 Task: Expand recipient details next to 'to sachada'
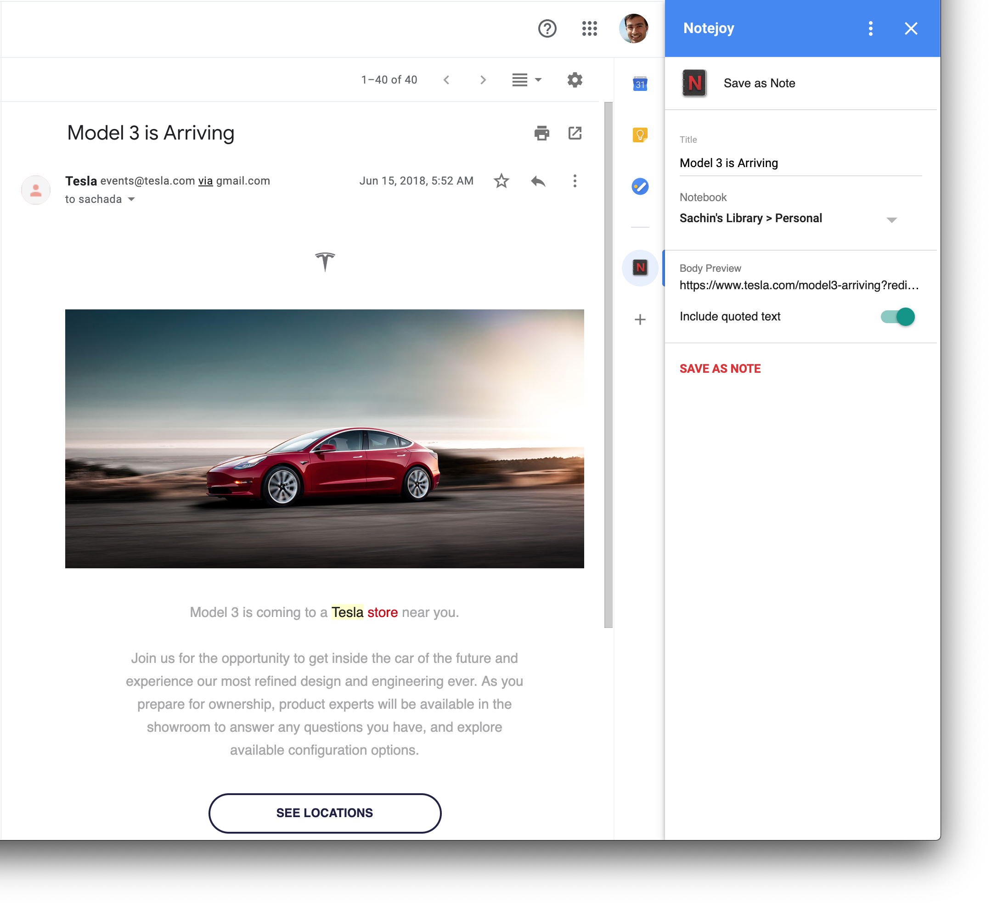131,199
